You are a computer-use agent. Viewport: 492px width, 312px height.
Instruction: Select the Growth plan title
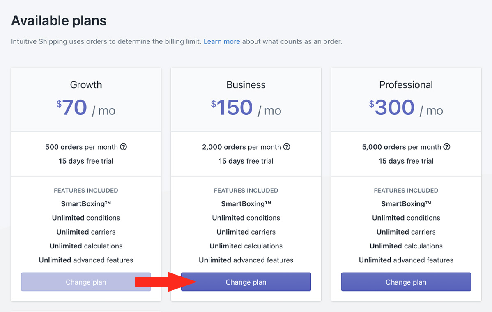(x=86, y=84)
